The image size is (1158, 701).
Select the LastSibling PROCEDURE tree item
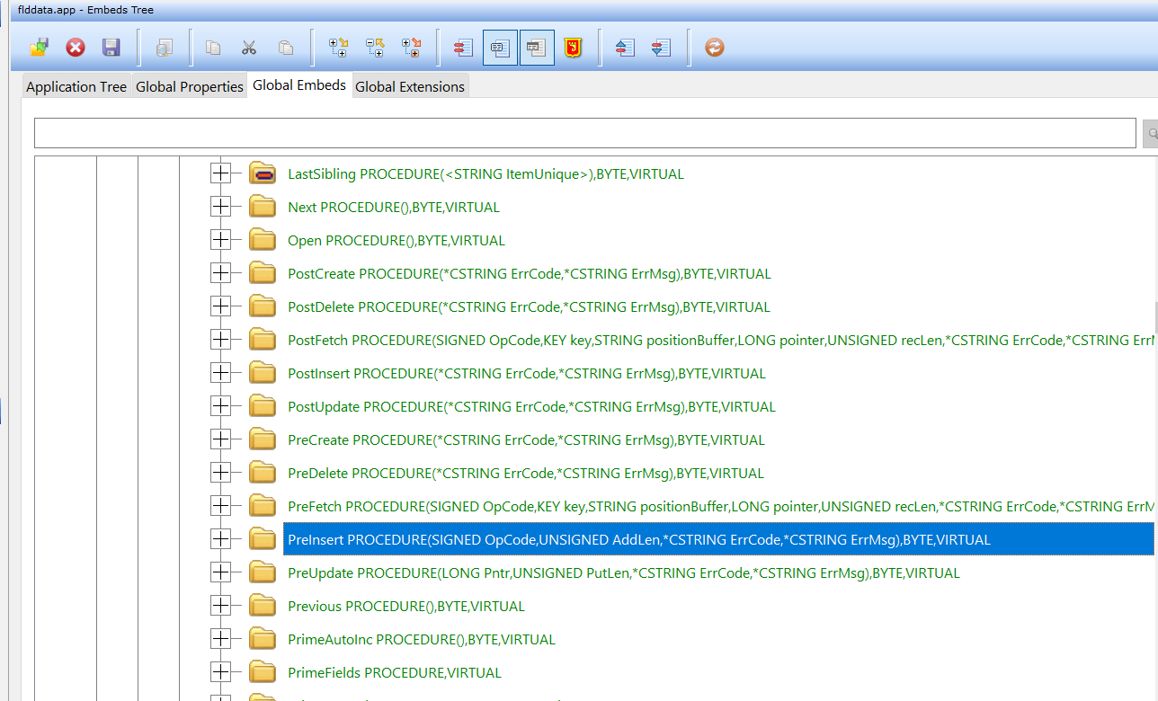click(485, 174)
